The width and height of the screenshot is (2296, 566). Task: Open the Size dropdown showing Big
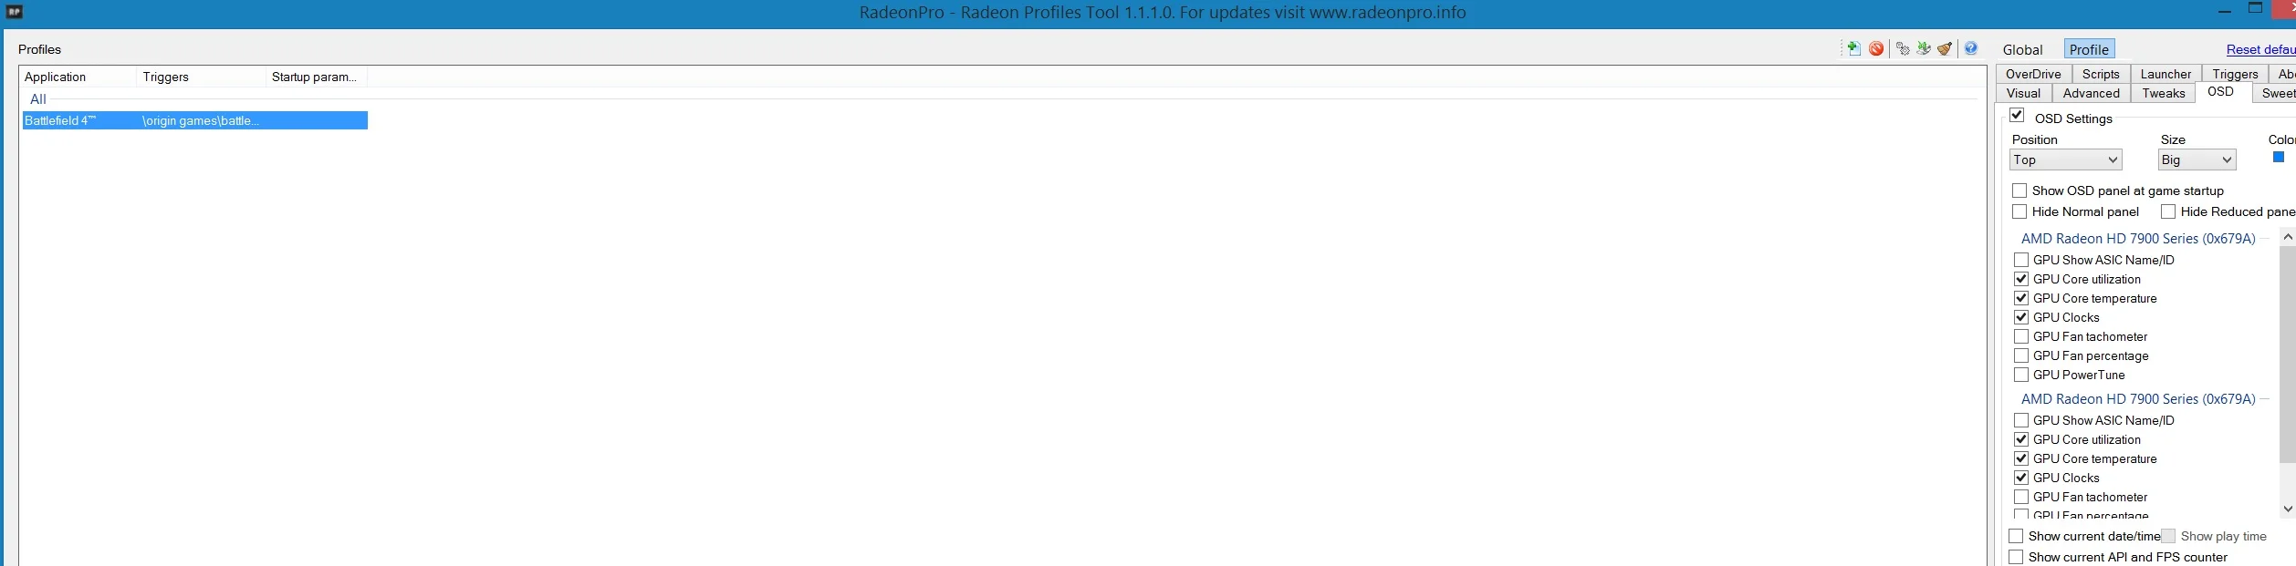(x=2197, y=160)
